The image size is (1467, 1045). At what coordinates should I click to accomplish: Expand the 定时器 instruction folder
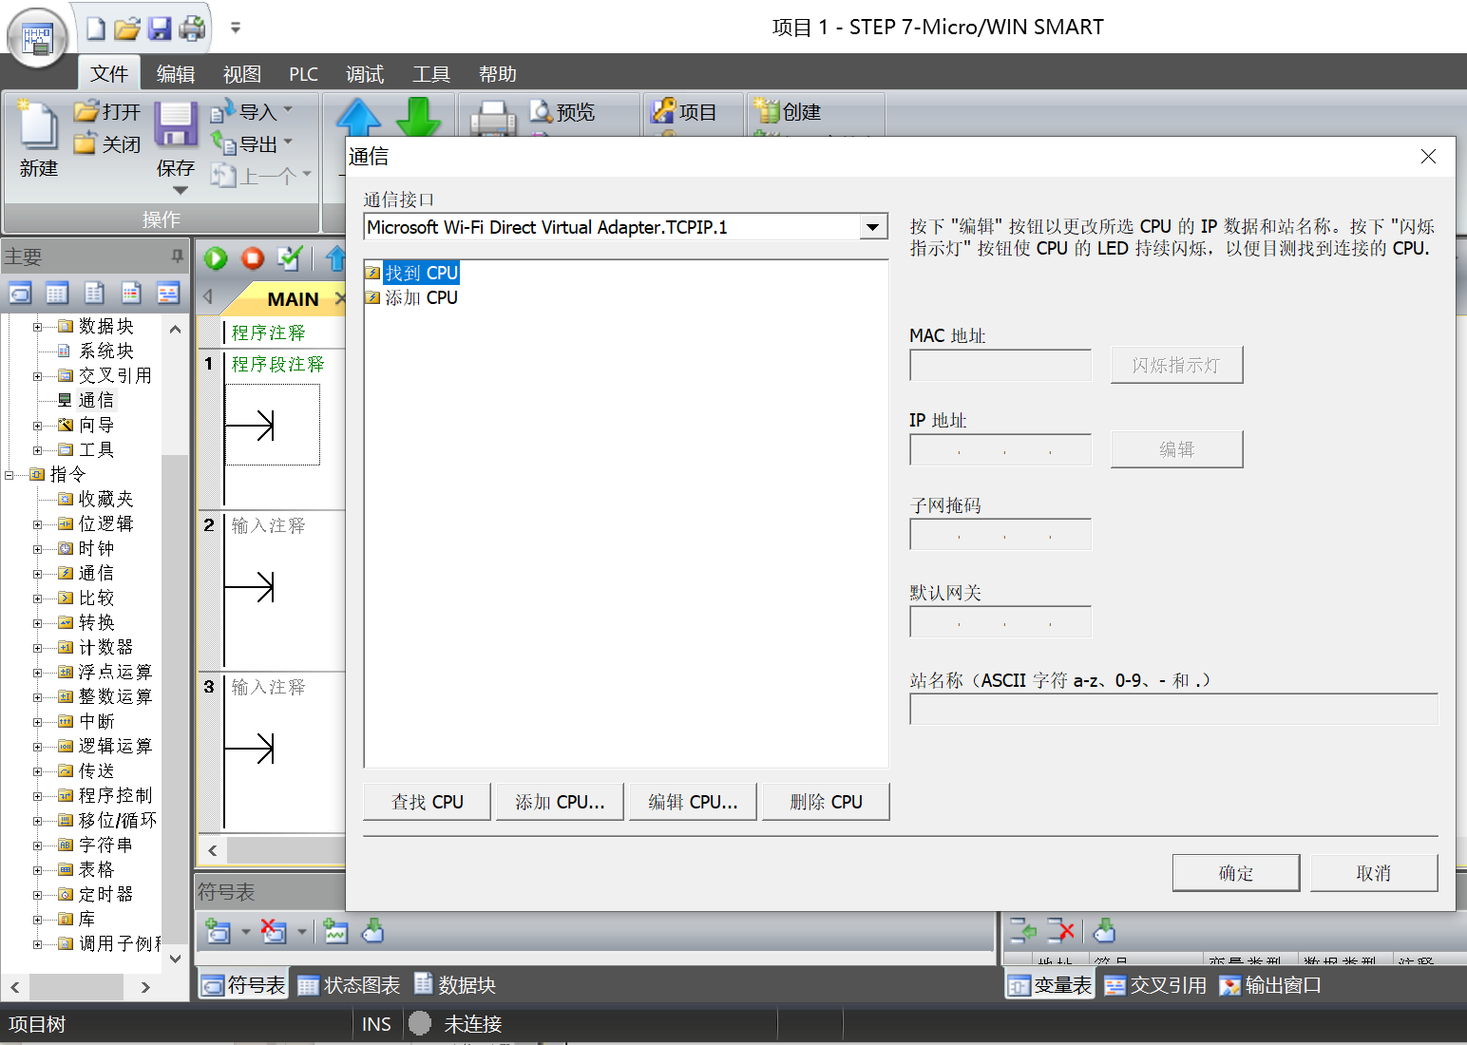click(37, 895)
